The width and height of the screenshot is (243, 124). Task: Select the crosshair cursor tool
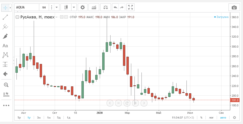tap(5, 7)
